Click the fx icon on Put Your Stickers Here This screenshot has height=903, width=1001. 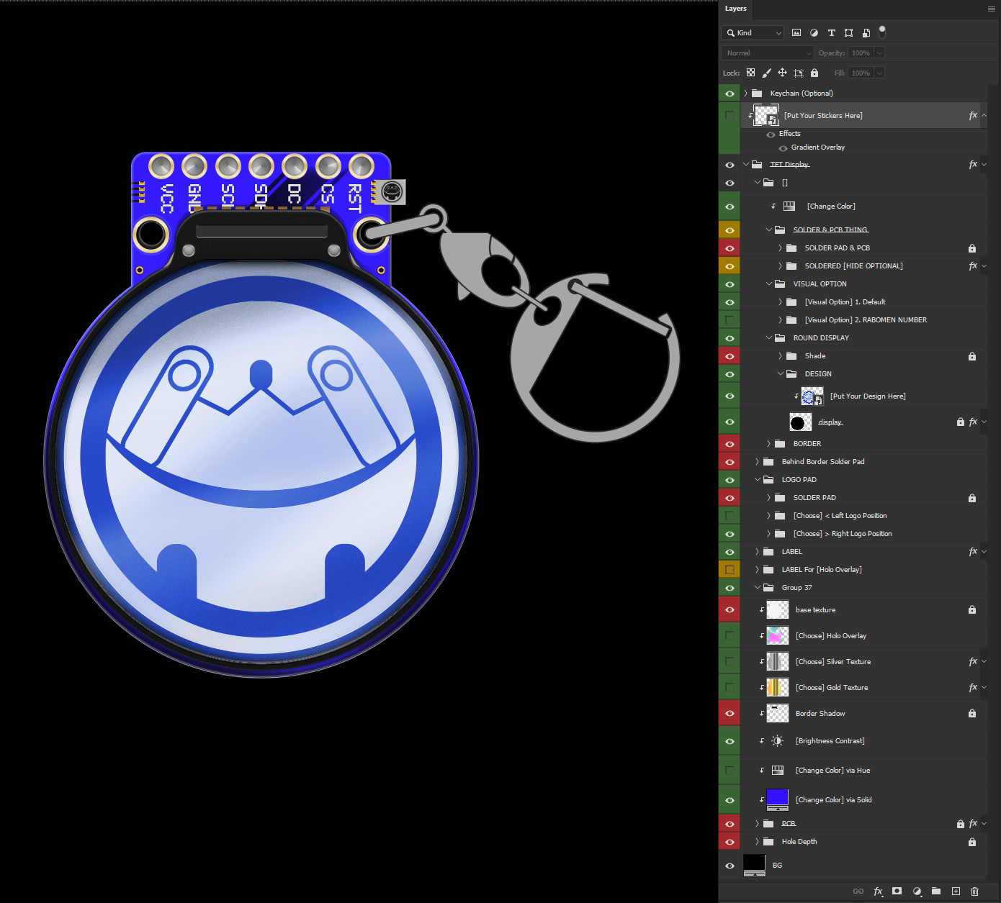[x=973, y=115]
